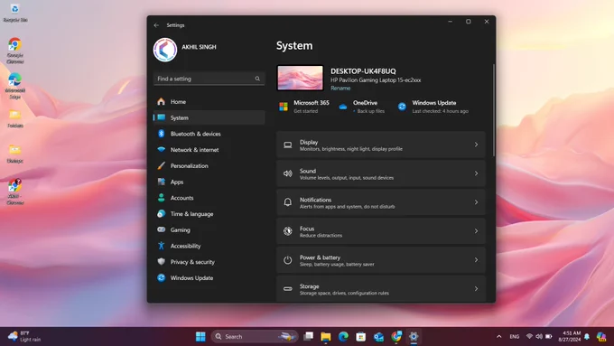
Task: Click the Wi-Fi tray icon
Action: point(529,336)
